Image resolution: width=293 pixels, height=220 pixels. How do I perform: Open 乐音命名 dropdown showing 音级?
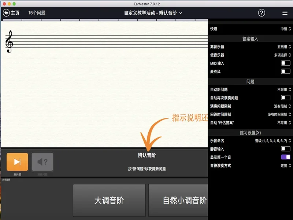click(x=273, y=141)
